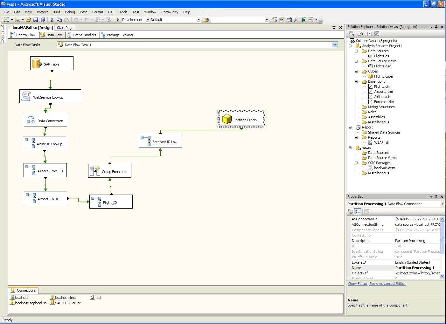Viewport: 446px width, 324px height.
Task: Click the LocaleID property value field
Action: (417, 262)
